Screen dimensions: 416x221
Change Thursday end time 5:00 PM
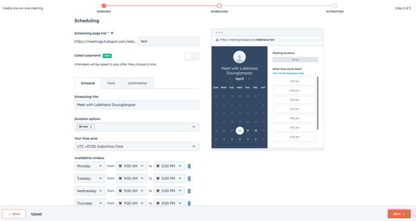[x=169, y=203]
